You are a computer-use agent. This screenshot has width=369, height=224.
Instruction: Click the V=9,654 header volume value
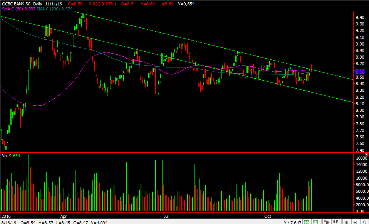(x=187, y=4)
